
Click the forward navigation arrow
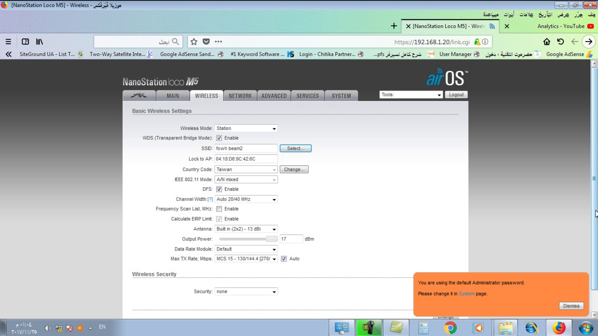(x=575, y=42)
